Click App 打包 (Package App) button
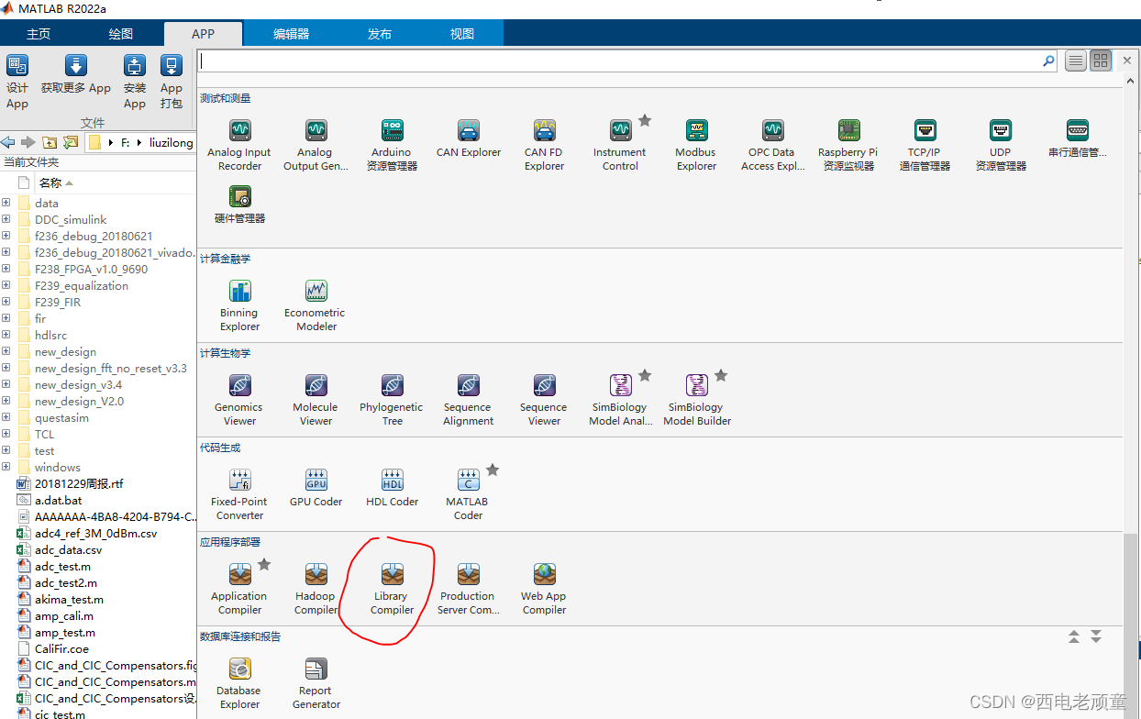Image resolution: width=1141 pixels, height=719 pixels. pos(172,83)
